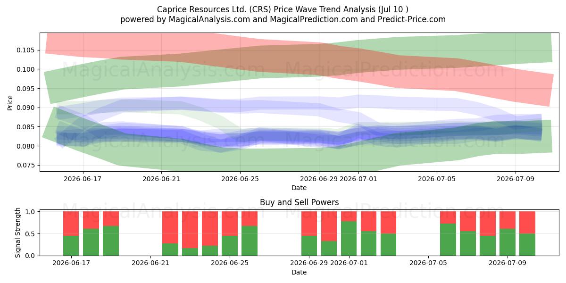
Task: Click 2026-06-17 date tick under price chart
Action: coord(83,179)
